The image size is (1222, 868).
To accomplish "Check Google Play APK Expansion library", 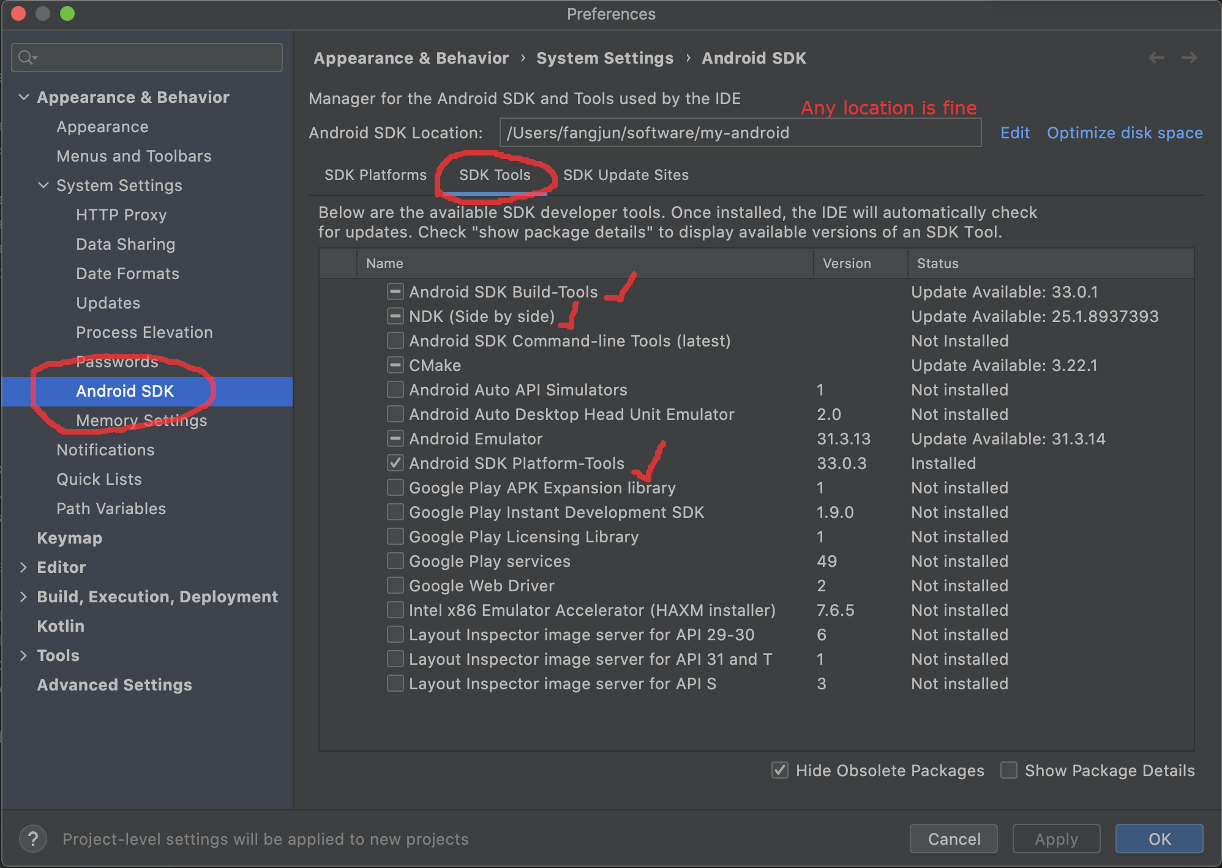I will click(395, 487).
